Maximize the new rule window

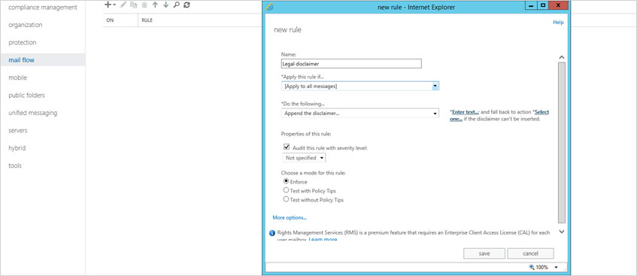coord(542,6)
